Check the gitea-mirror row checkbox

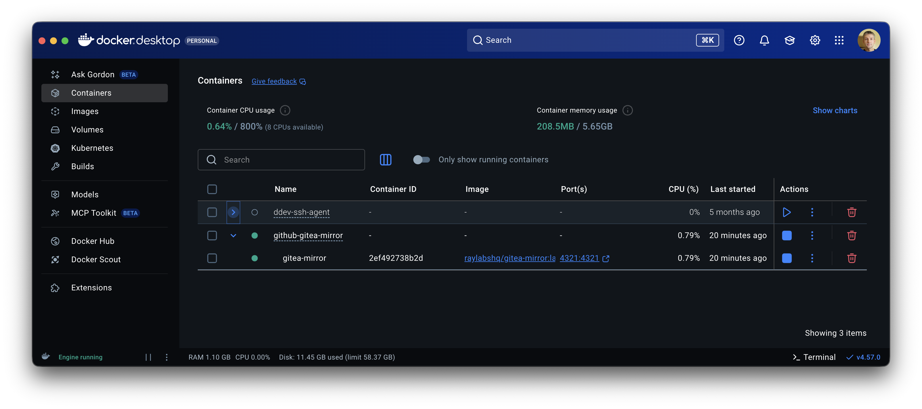212,258
